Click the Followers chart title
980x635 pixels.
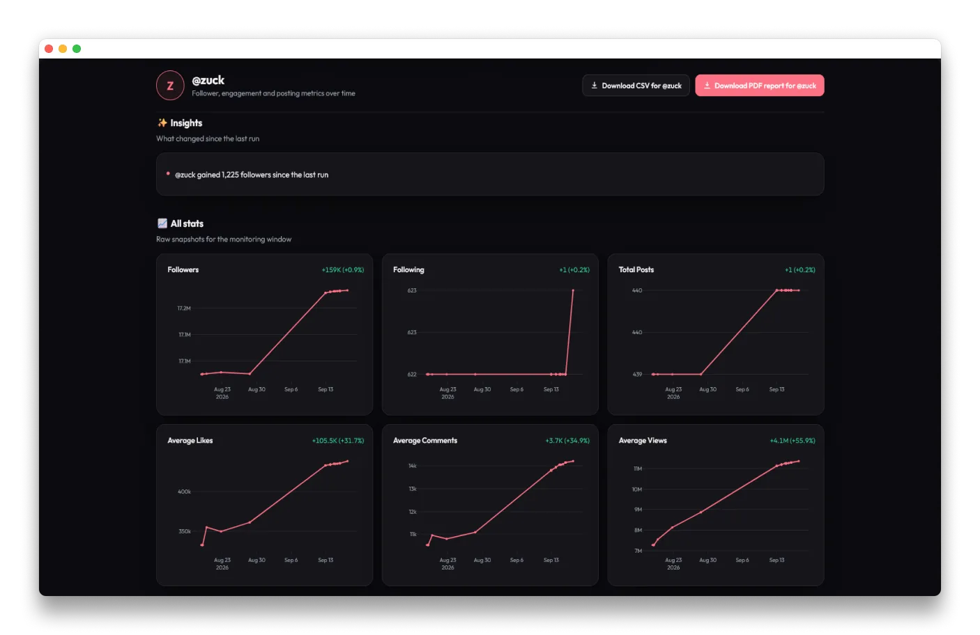coord(183,269)
